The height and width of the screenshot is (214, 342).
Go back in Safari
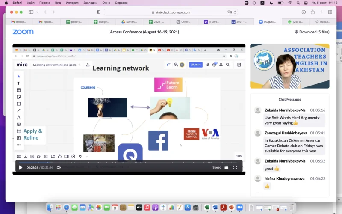(45, 12)
